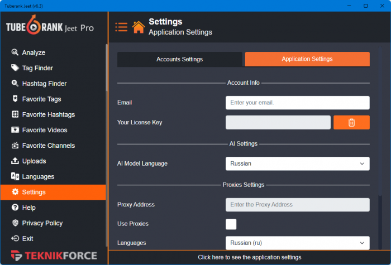Open Favorite Channels in sidebar
Viewport: 391px width, 265px height.
(x=48, y=146)
